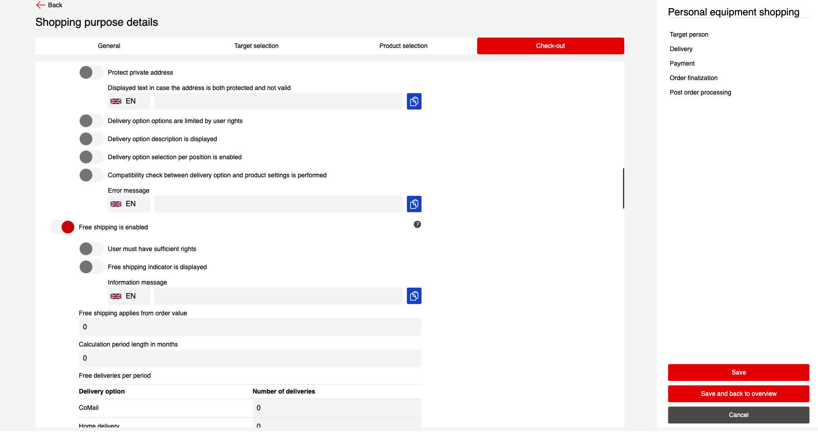
Task: Turn on Free shipping indicator is displayed
Action: (x=91, y=267)
